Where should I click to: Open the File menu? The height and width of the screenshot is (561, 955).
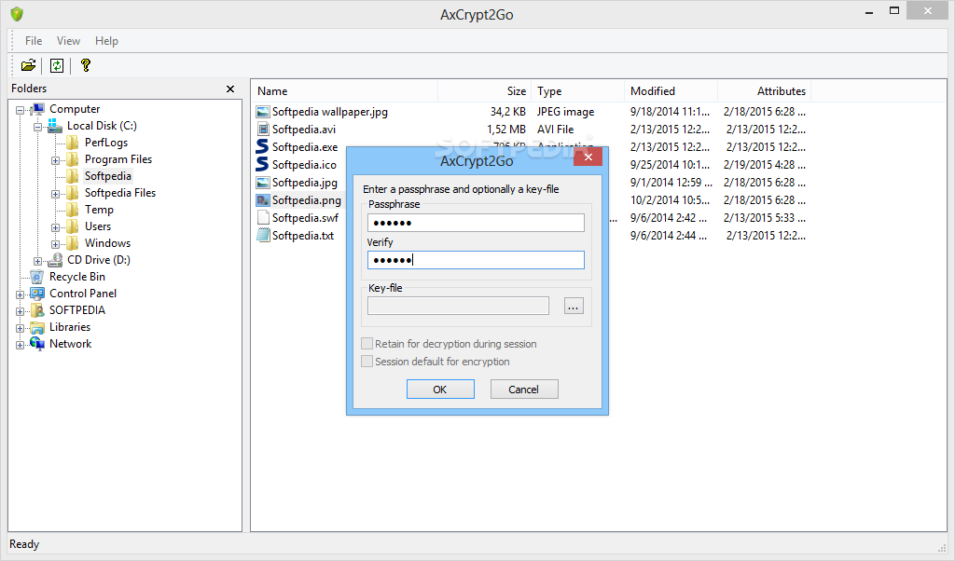34,41
